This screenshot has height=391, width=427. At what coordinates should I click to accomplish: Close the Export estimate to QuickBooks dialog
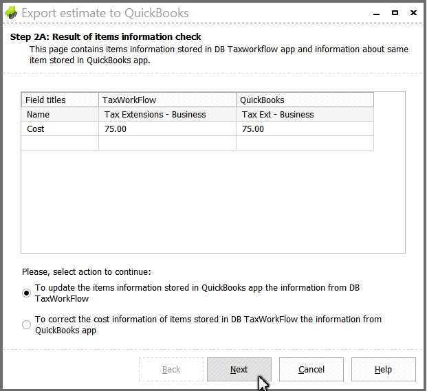(x=413, y=13)
